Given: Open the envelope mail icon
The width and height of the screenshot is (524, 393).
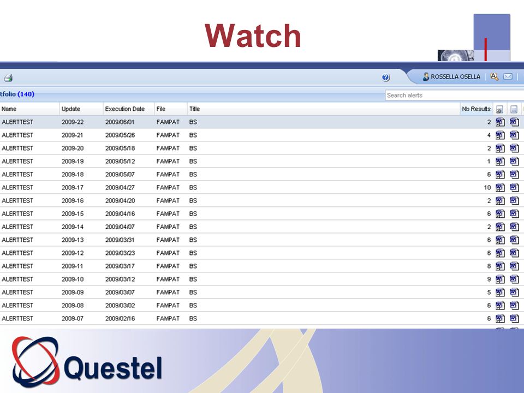Looking at the screenshot, I should tap(508, 76).
